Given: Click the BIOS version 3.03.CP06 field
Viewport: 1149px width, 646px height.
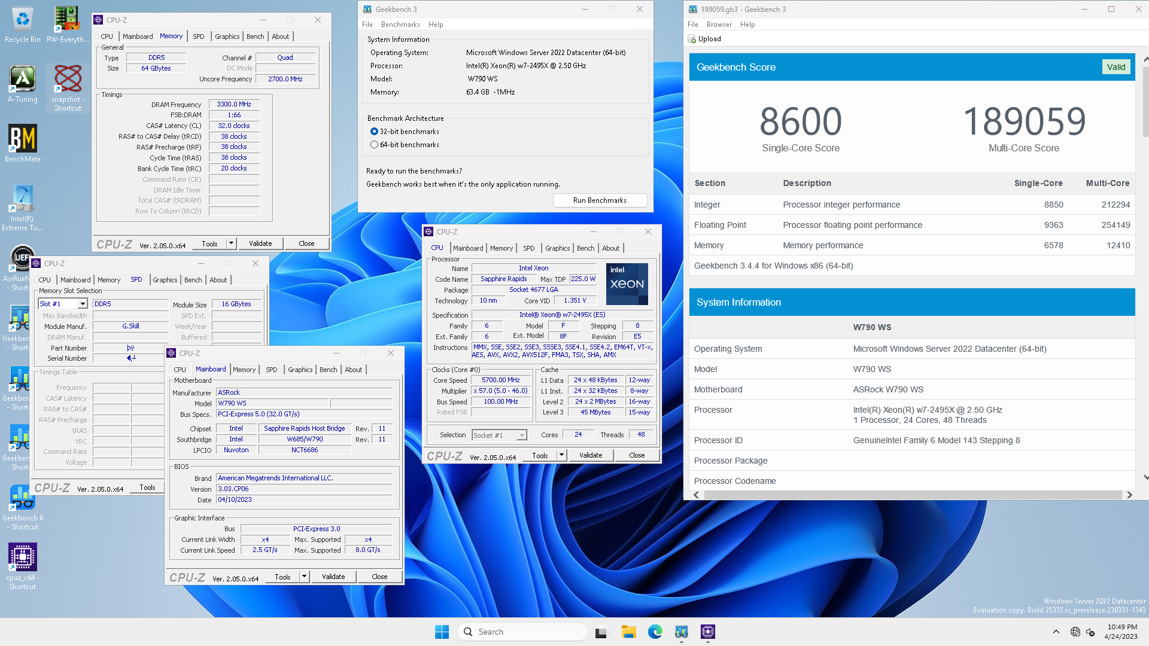Looking at the screenshot, I should [x=305, y=489].
